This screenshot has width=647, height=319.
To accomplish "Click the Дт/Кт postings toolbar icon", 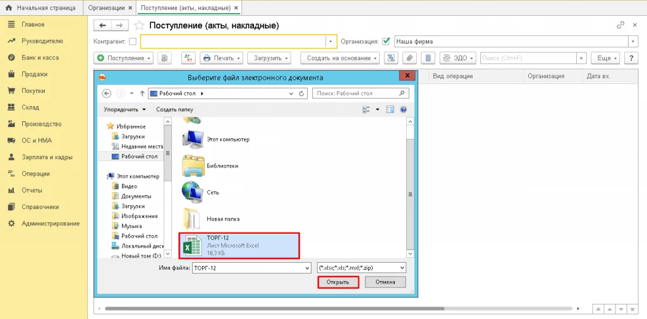I will 188,58.
